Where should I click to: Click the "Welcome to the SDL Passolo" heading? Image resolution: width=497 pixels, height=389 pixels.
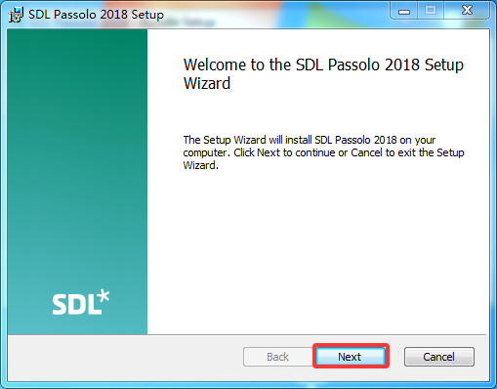pyautogui.click(x=284, y=65)
